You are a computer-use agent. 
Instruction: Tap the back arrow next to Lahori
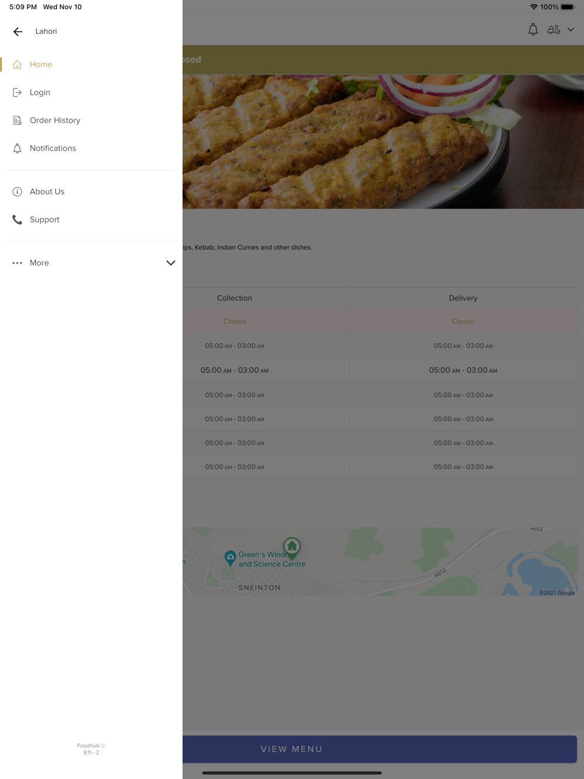point(18,32)
